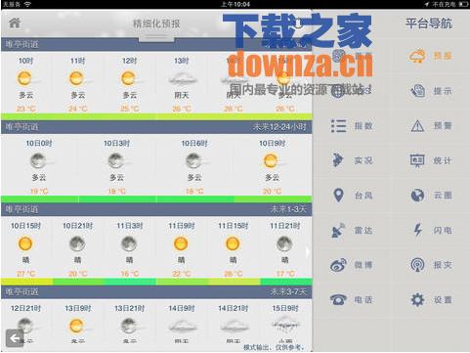
Task: Open the 统计 statistics item
Action: pyautogui.click(x=431, y=160)
